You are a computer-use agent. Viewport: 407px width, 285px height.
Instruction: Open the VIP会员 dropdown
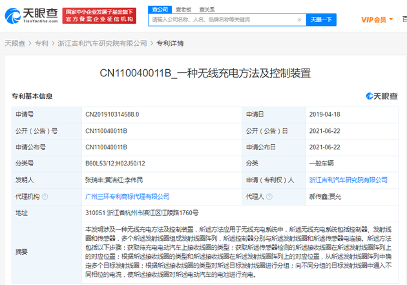pyautogui.click(x=377, y=20)
